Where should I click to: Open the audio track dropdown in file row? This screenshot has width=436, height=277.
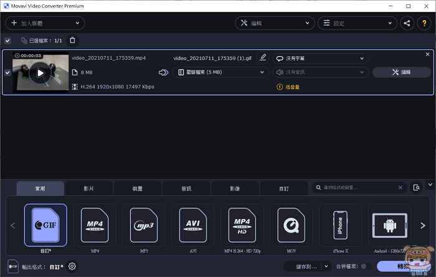[321, 72]
